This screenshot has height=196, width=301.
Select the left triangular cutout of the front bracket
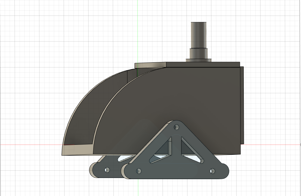point(161,150)
